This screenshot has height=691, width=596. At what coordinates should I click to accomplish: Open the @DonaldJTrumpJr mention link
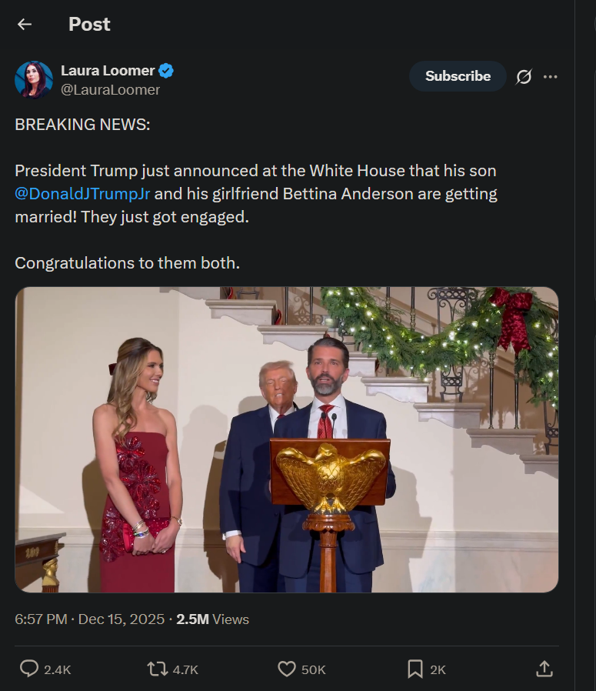(x=82, y=194)
